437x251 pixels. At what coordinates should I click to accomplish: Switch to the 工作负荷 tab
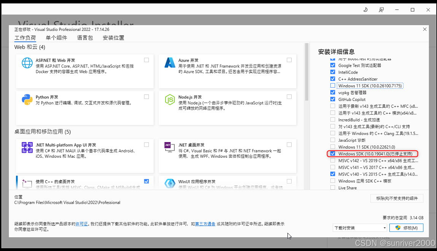click(x=25, y=38)
